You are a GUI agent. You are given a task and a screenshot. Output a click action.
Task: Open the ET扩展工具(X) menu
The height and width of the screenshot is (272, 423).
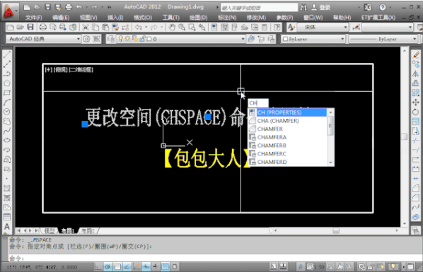click(x=378, y=18)
